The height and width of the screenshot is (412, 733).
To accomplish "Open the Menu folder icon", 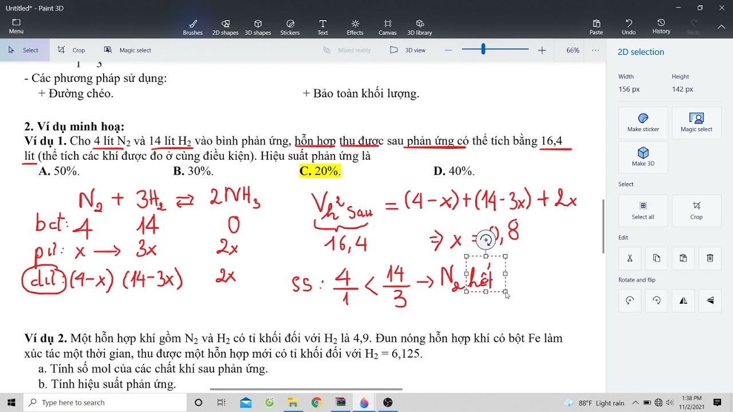I will pyautogui.click(x=16, y=26).
